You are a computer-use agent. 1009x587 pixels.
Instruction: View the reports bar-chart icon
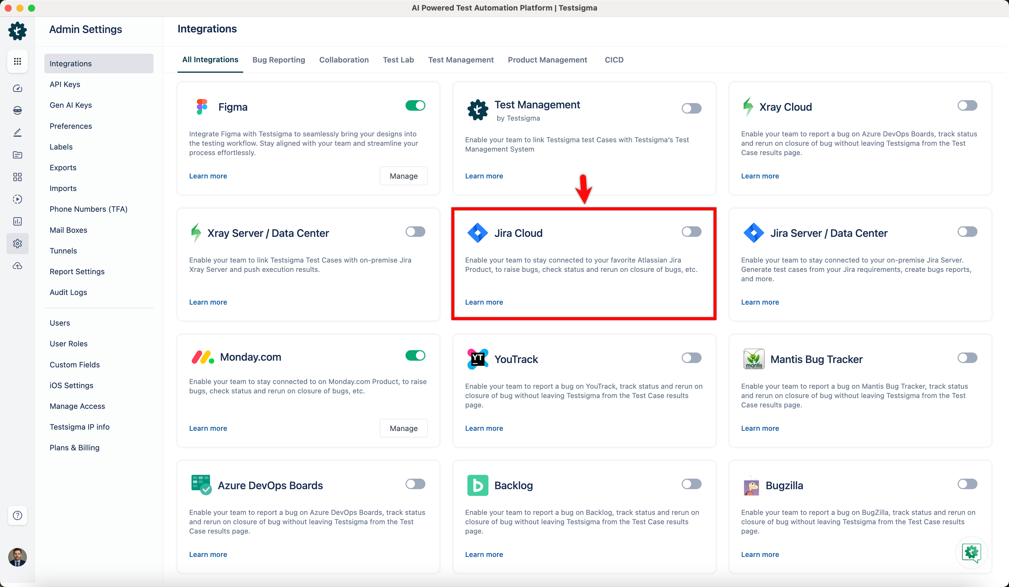(x=17, y=221)
